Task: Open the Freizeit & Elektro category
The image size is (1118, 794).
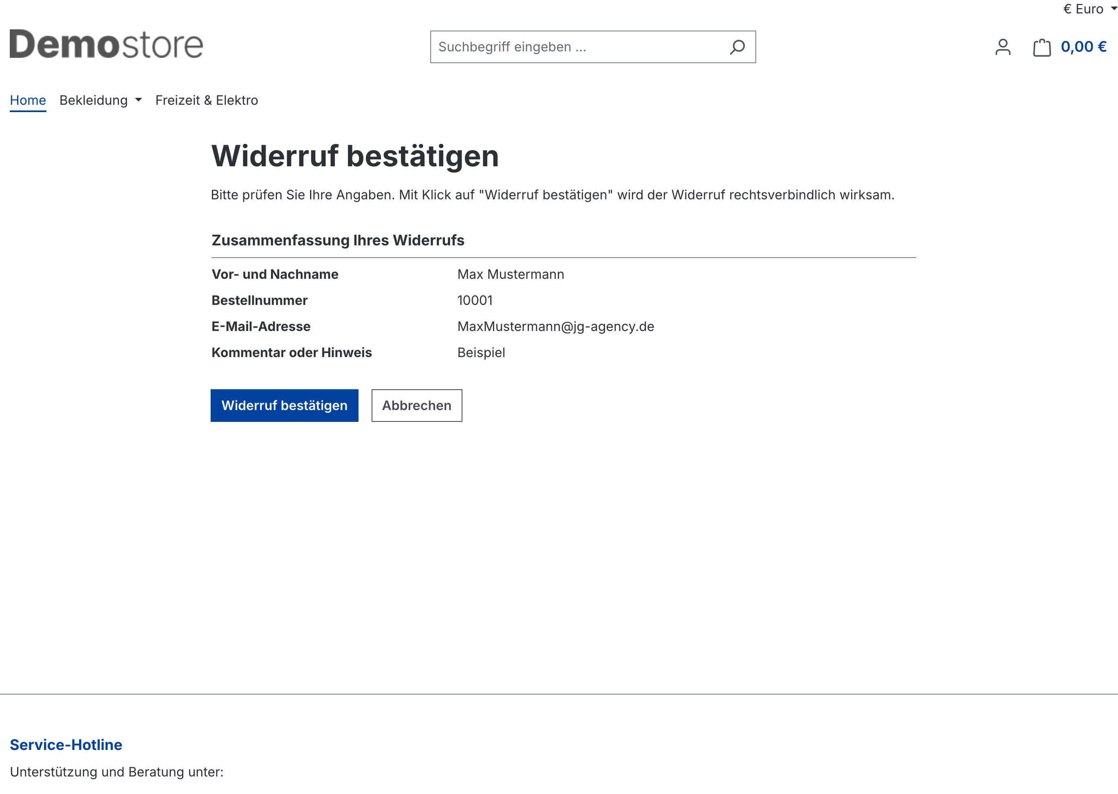Action: [206, 100]
